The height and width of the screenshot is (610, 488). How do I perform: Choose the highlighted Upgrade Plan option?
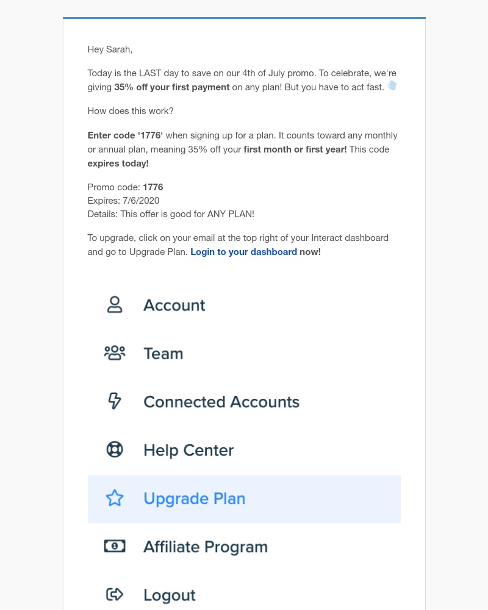244,499
